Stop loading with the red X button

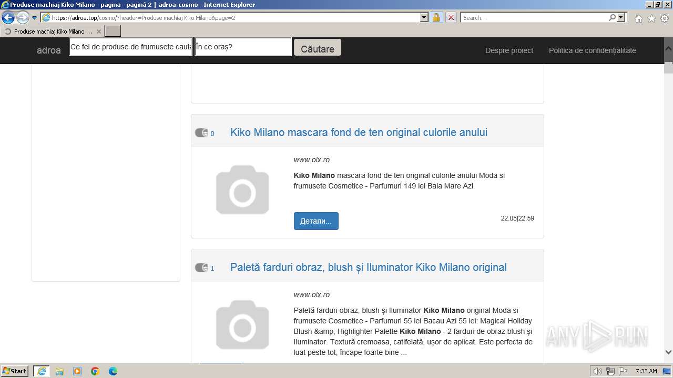click(451, 17)
